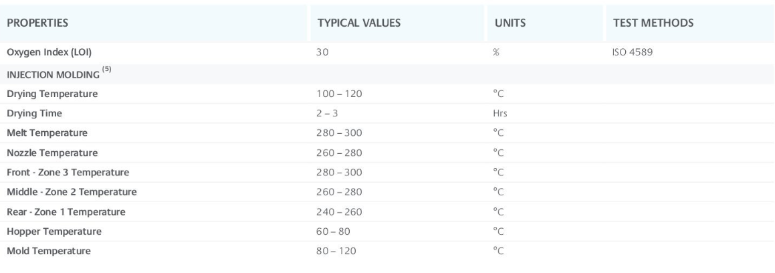The width and height of the screenshot is (775, 273).
Task: Click the Nozzle Temperature row label
Action: click(x=52, y=153)
